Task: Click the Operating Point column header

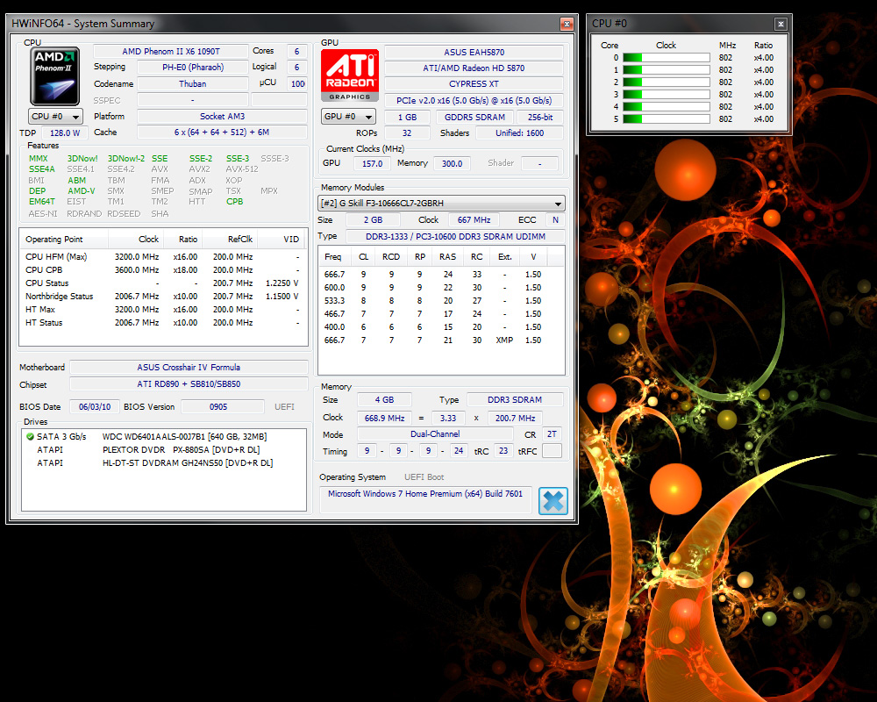Action: point(64,239)
